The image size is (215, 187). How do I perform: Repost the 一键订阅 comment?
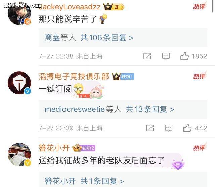(x=150, y=128)
